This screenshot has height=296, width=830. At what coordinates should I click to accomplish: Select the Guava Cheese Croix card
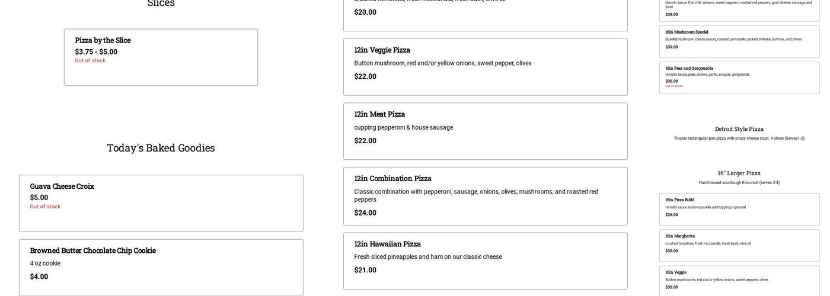tap(161, 203)
